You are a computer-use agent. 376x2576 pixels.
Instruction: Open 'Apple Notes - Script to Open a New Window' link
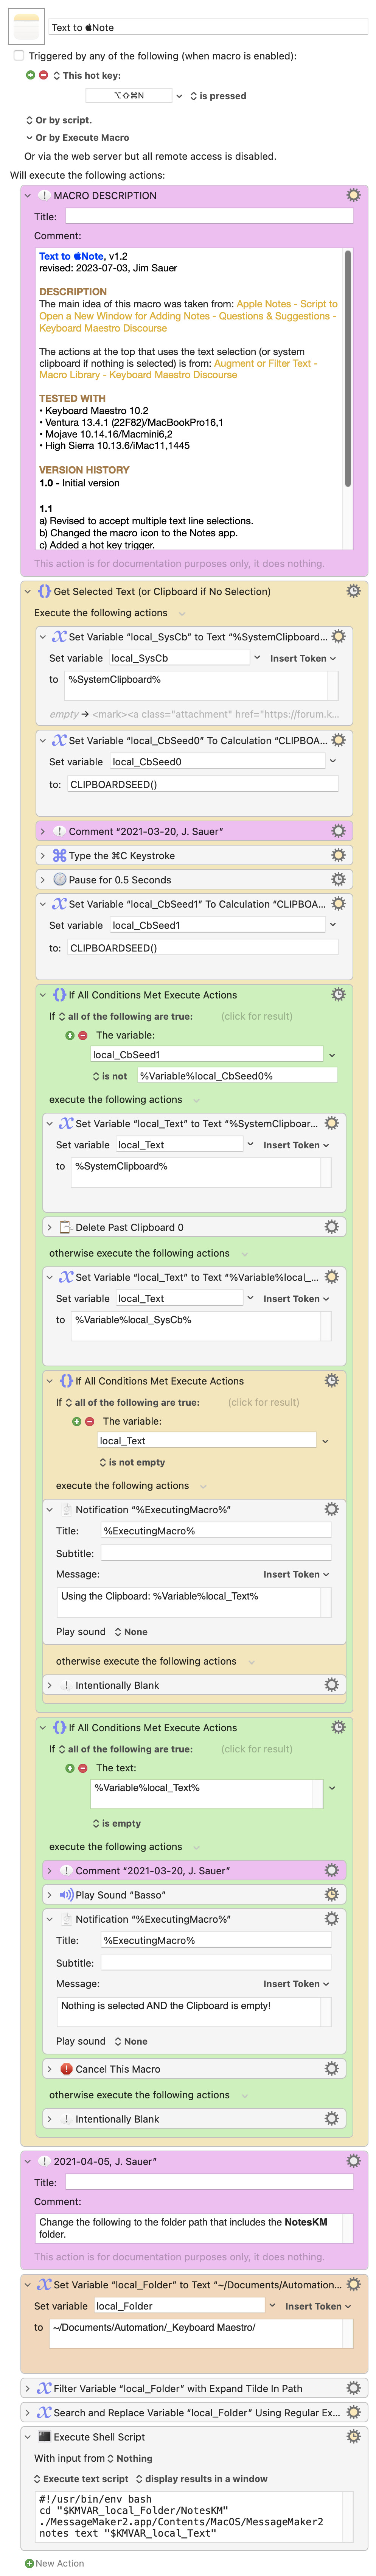(188, 316)
